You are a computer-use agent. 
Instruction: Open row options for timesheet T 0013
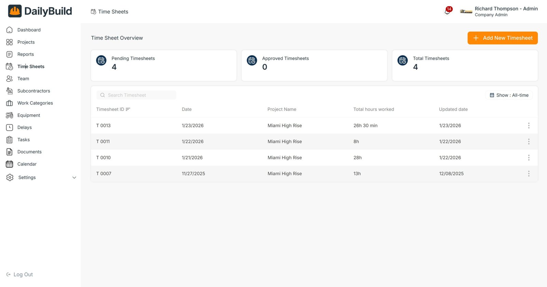[x=529, y=126]
